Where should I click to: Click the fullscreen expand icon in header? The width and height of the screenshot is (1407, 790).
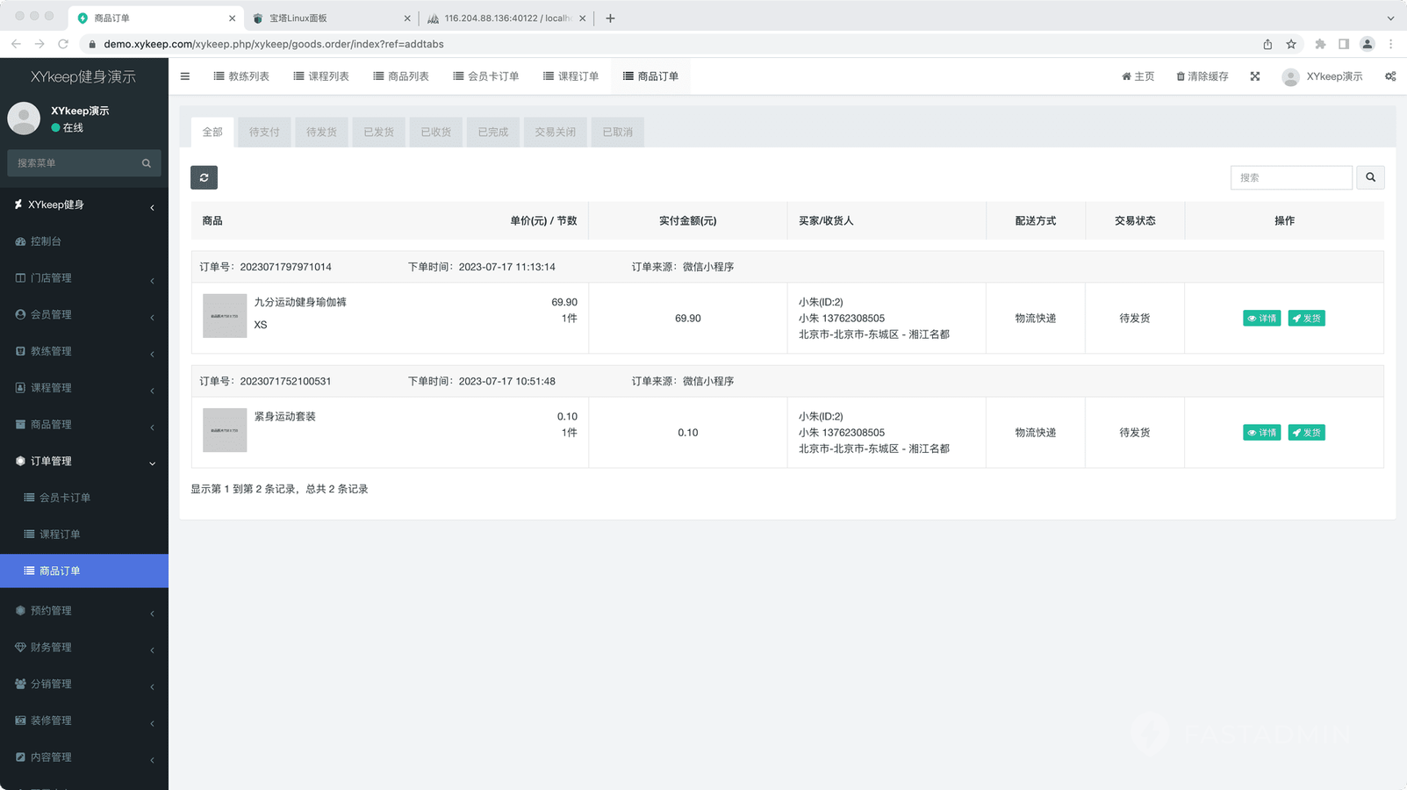click(1254, 76)
